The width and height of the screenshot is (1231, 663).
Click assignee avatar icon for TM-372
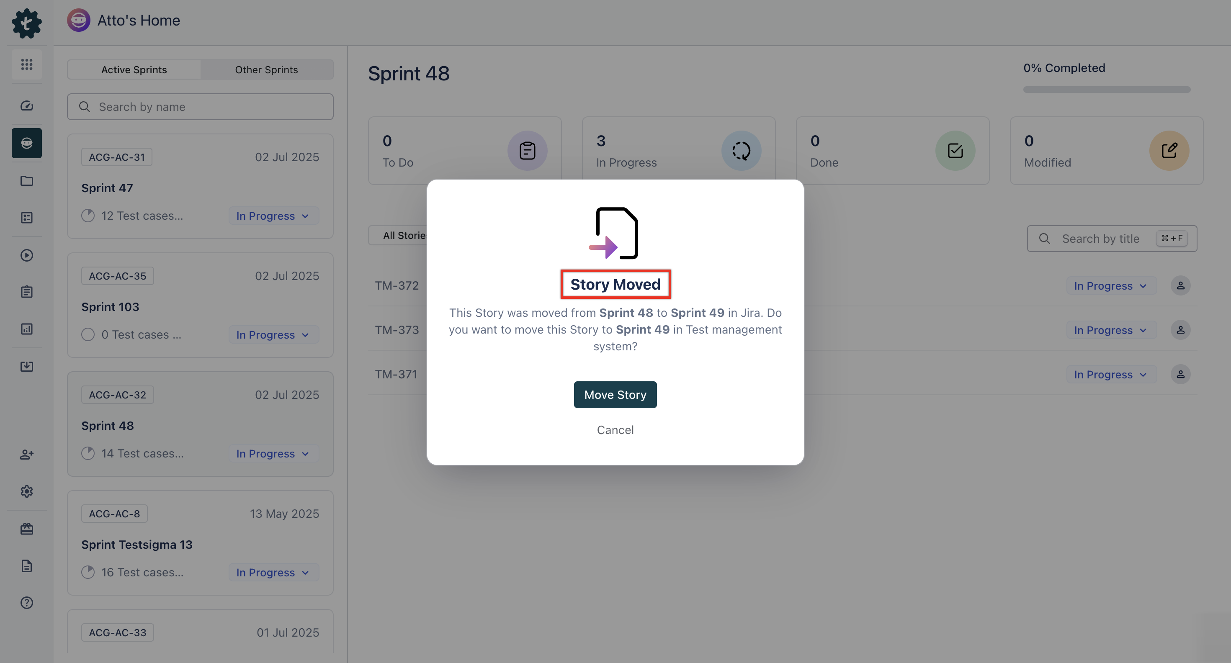pos(1180,285)
